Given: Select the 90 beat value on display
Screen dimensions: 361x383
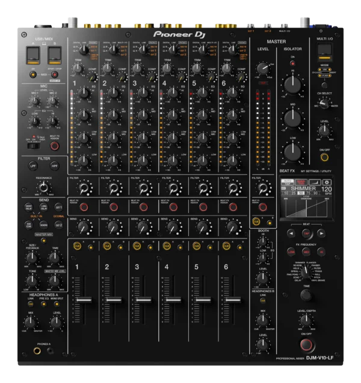Looking at the screenshot, I should tap(316, 193).
